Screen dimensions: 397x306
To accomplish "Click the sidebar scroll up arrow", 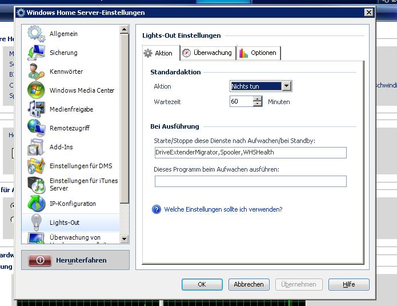I will tap(124, 30).
